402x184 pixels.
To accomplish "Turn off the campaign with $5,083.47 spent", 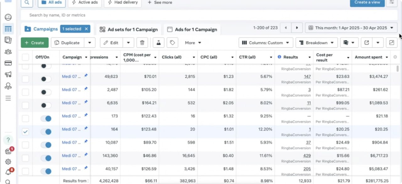I will pyautogui.click(x=46, y=171).
